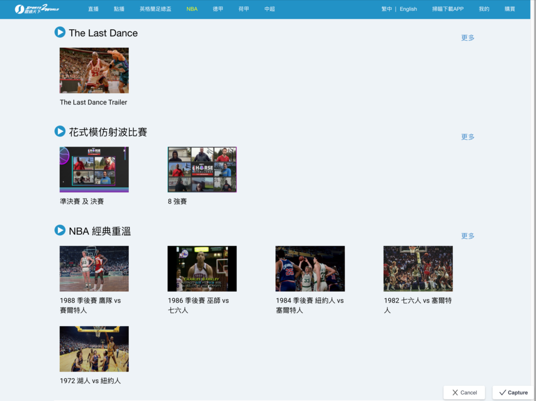Screen dimensions: 536x401
Task: Open 1972 湖人 vs 紐約人 thumbnail
Action: click(94, 349)
